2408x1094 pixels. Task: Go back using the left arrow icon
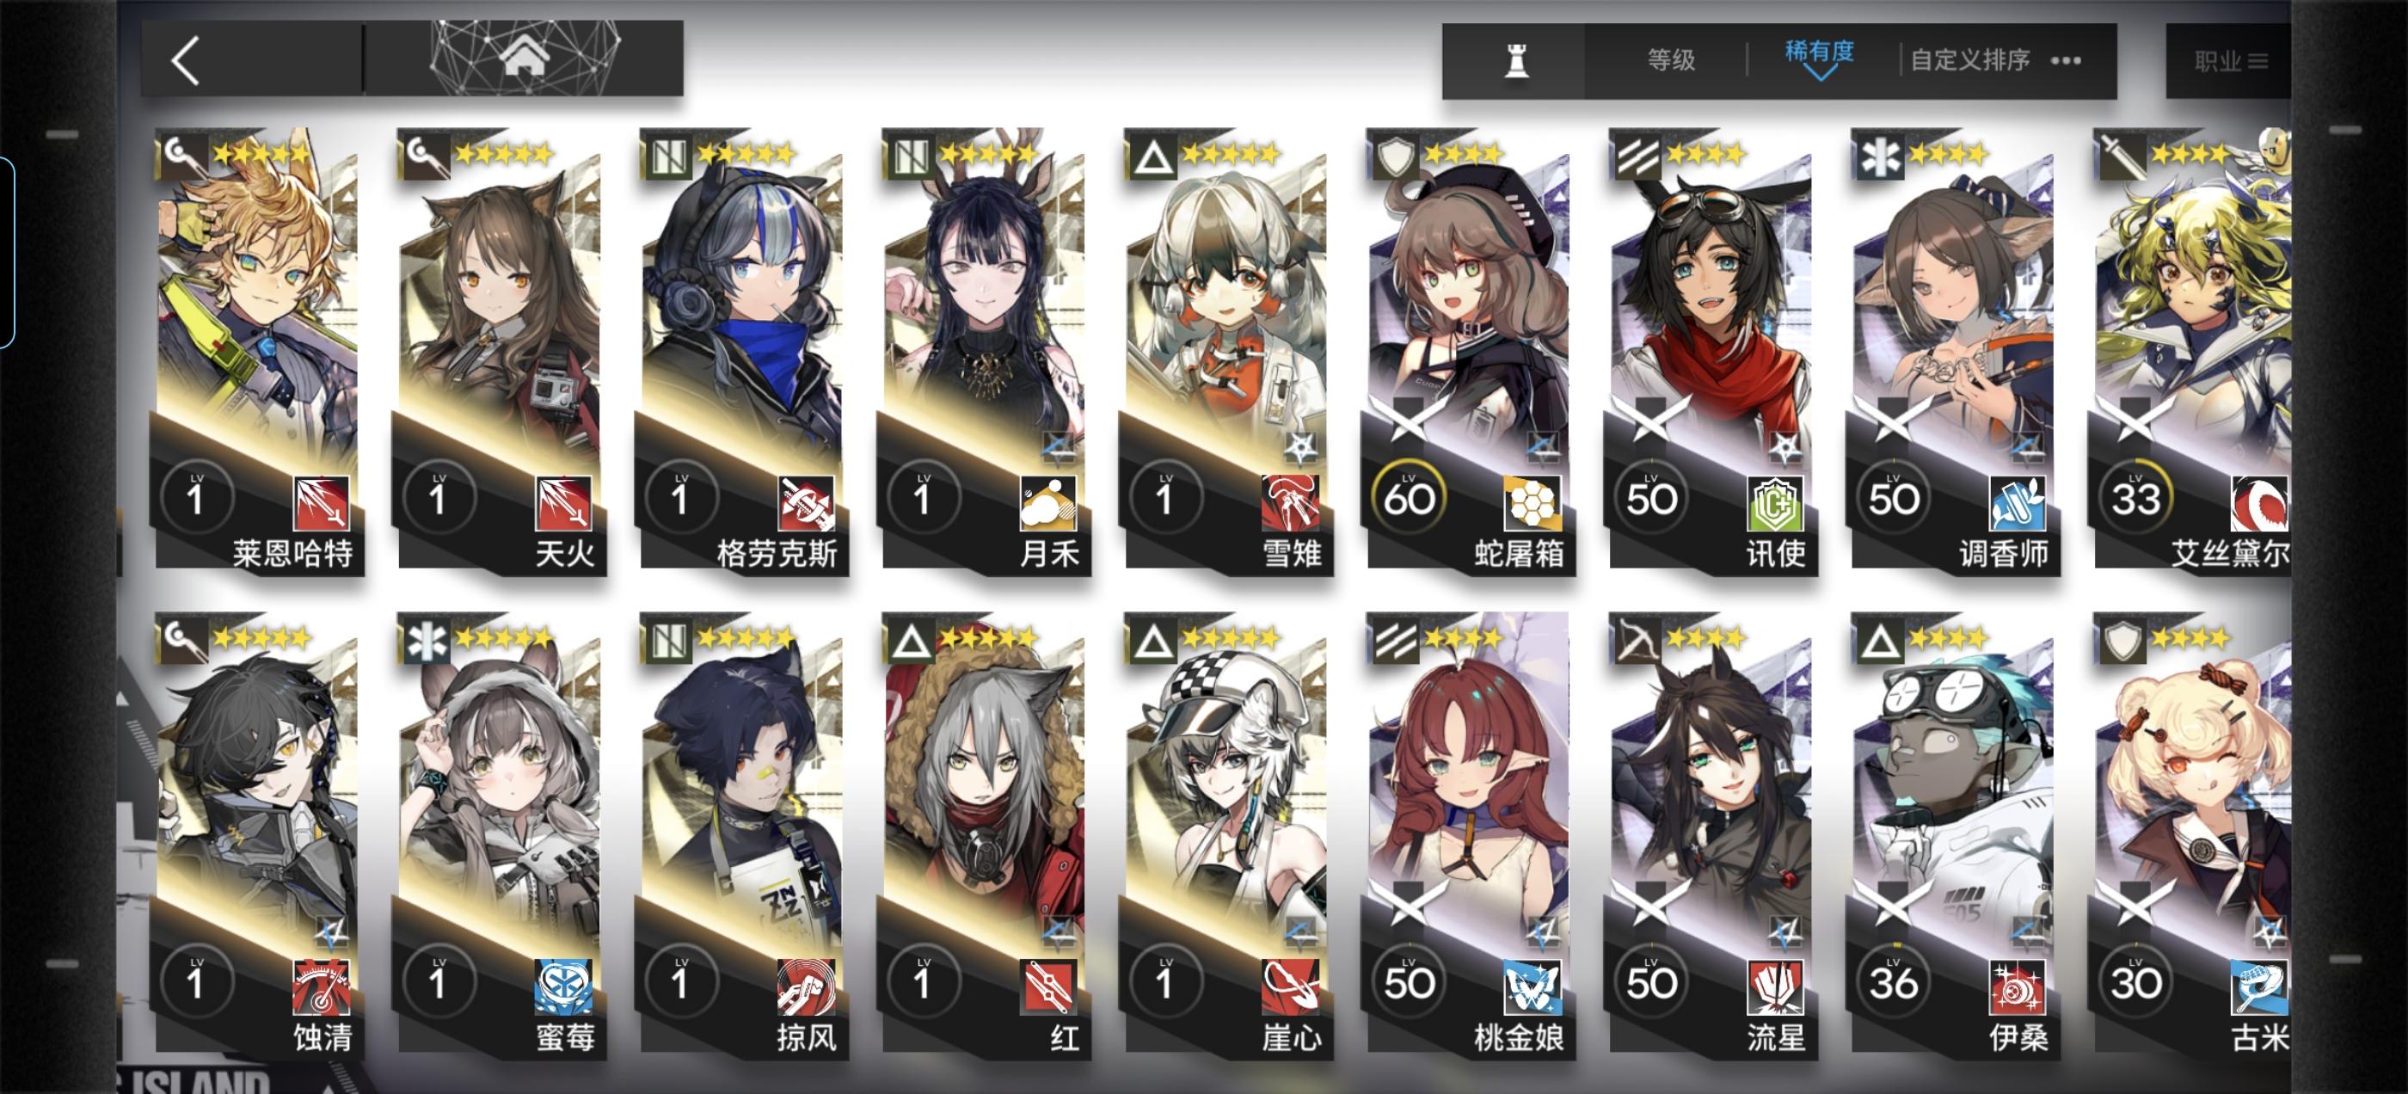(186, 61)
